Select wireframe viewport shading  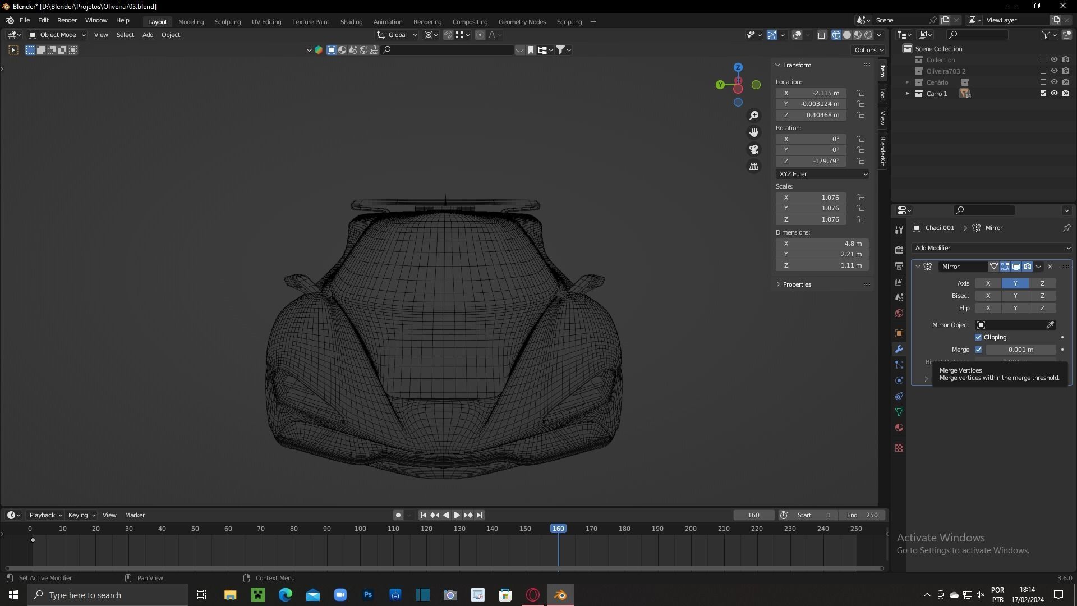click(836, 35)
